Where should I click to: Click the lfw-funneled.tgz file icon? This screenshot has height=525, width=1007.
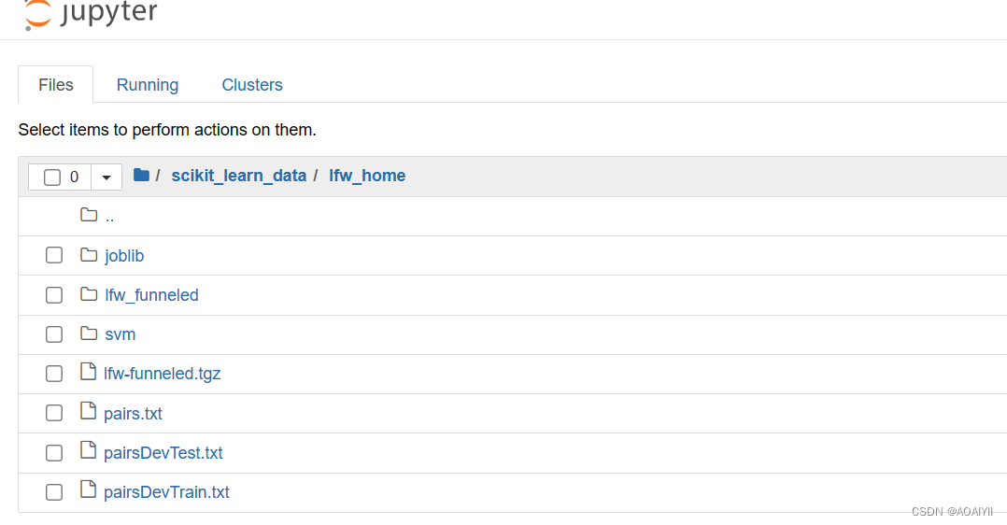pos(88,372)
